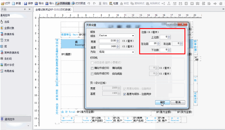Image resolution: width=225 pixels, height=130 pixels.
Task: Open 打印预览 print preview
Action: [78, 3]
